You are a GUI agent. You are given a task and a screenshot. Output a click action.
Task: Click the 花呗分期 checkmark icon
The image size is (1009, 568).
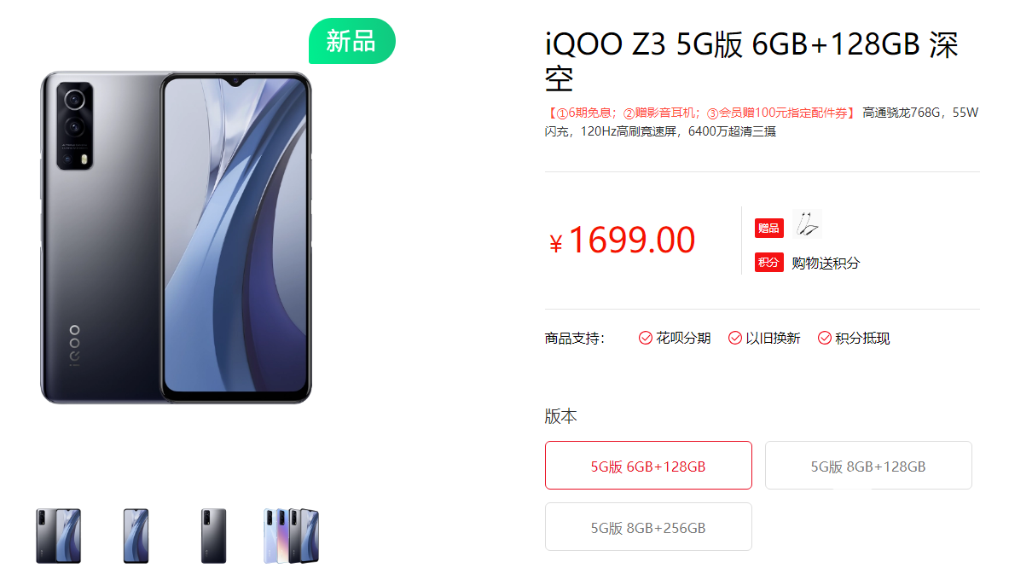[x=646, y=339]
